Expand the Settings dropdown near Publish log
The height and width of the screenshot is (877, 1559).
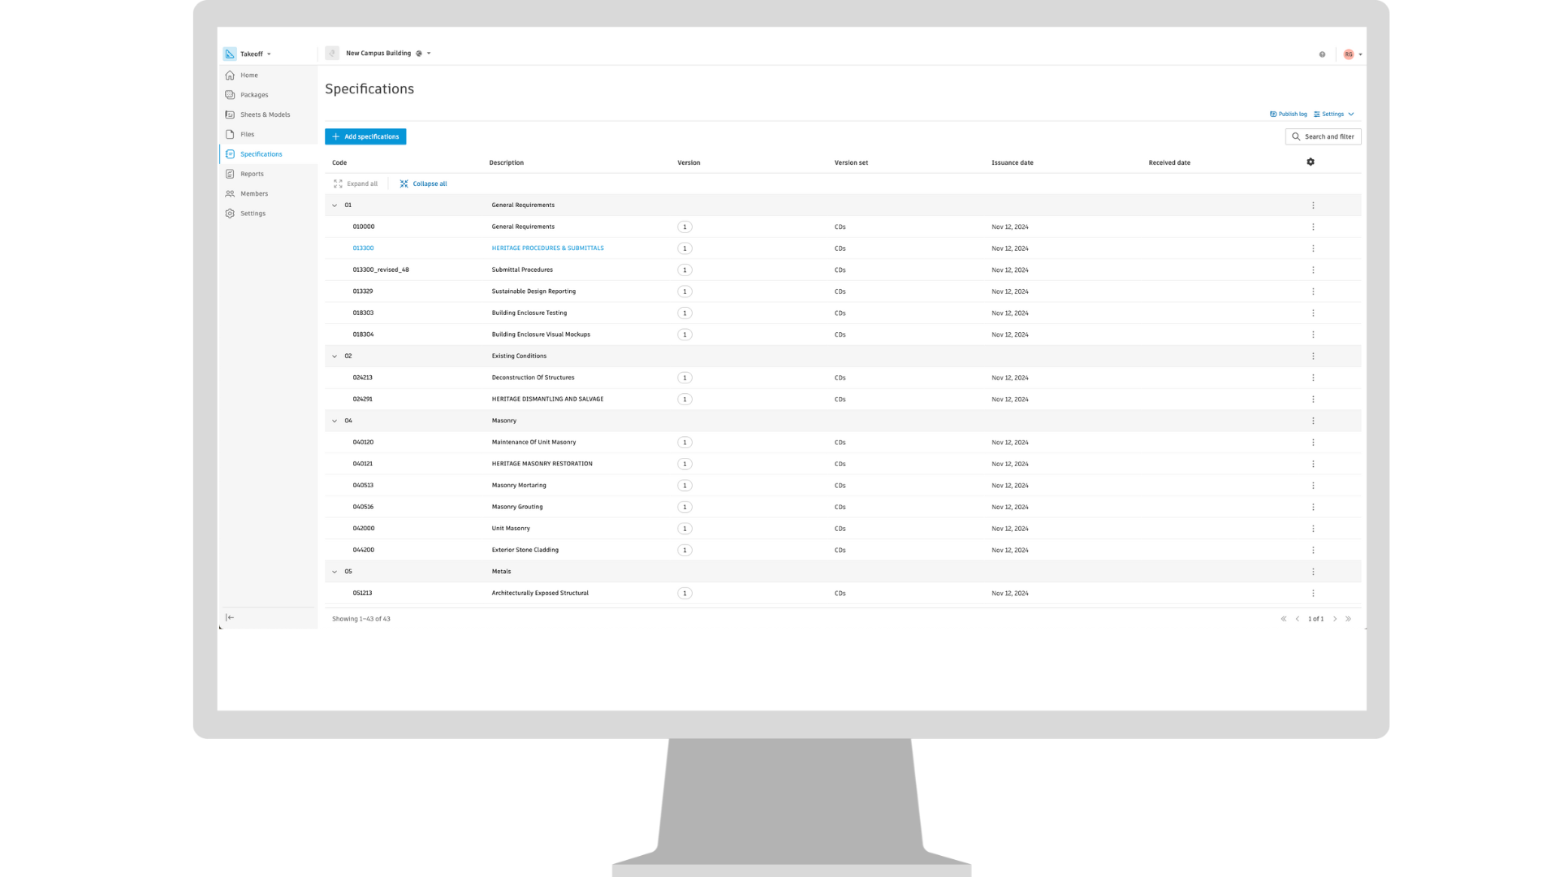(x=1334, y=114)
